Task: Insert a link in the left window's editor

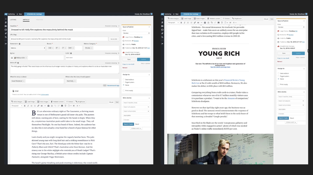Action: tap(38, 106)
